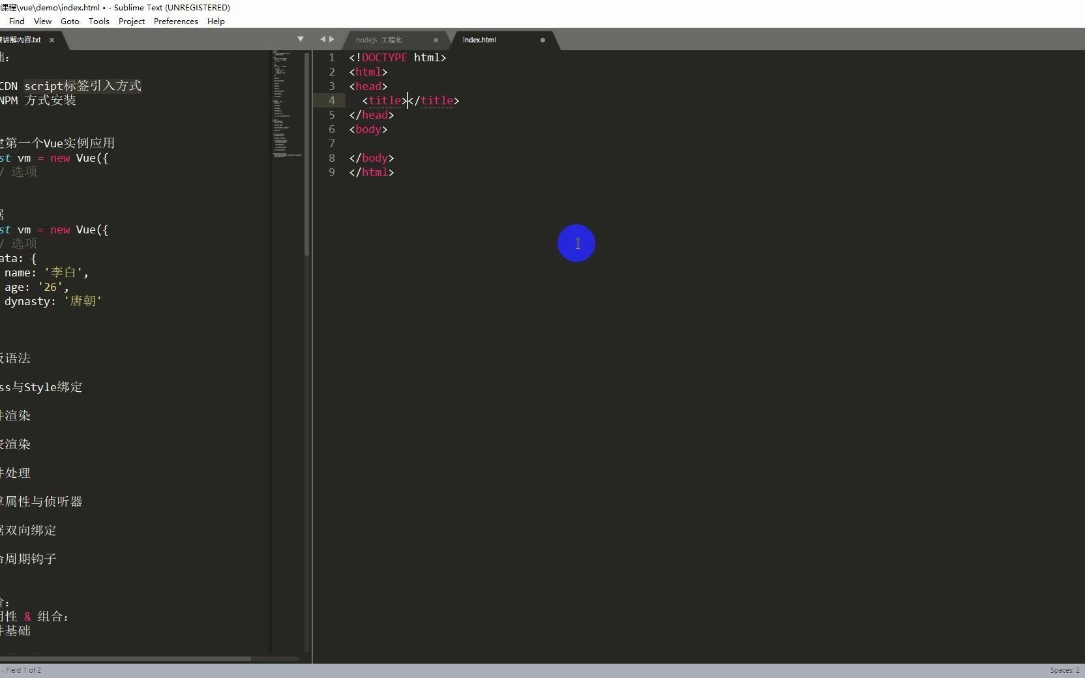The image size is (1085, 678).
Task: Go to previous tab with left arrow
Action: (x=322, y=39)
